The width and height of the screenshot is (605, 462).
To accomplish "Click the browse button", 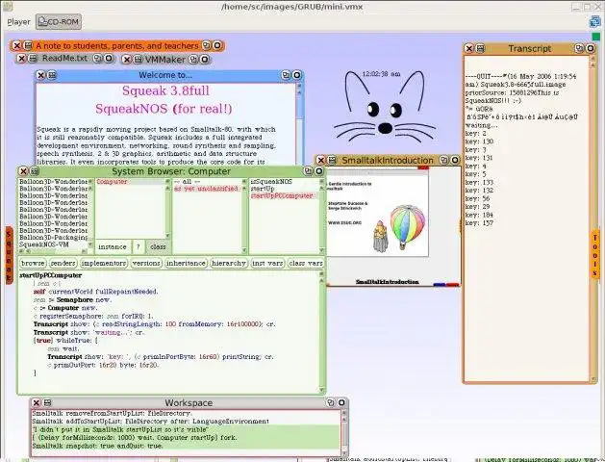I will (x=33, y=263).
